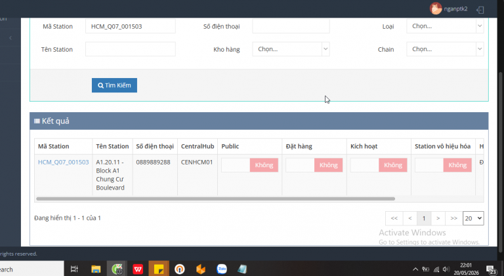Viewport: 504px width, 276px height.
Task: Click the Số điện thoại input field
Action: tap(291, 26)
